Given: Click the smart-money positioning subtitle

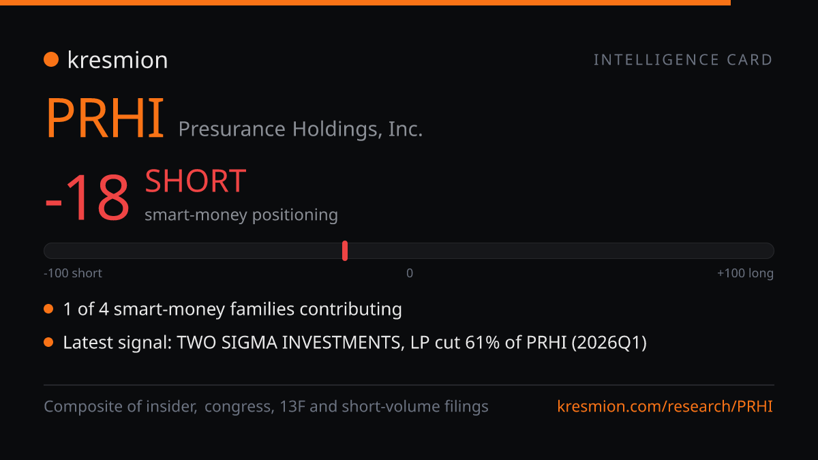Looking at the screenshot, I should click(x=241, y=215).
